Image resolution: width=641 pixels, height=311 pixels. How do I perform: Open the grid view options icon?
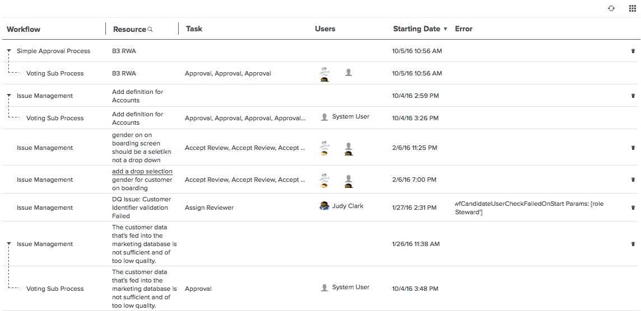click(633, 8)
